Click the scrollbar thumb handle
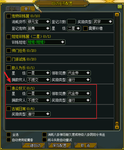The height and width of the screenshot is (150, 124). (117, 123)
